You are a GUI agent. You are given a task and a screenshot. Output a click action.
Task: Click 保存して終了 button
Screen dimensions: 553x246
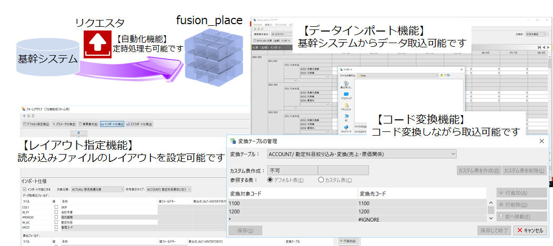coord(495,230)
